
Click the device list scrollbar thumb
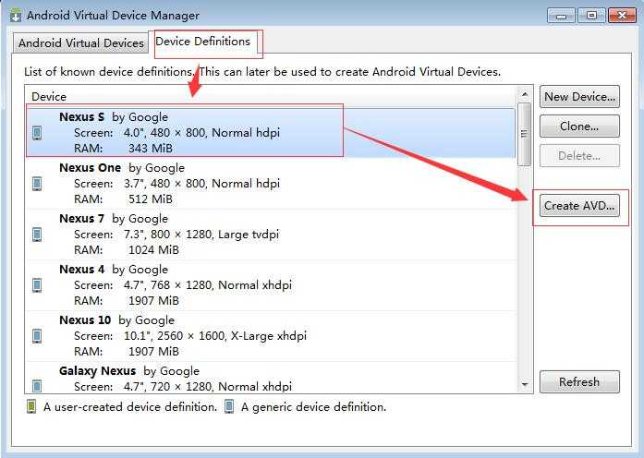(x=525, y=134)
